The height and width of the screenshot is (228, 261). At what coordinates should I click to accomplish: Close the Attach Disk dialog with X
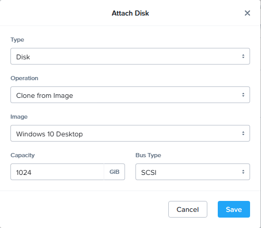(x=247, y=13)
